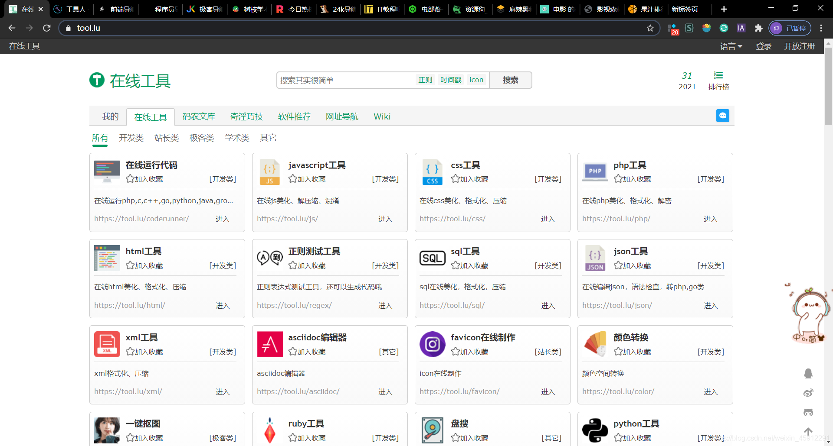Viewport: 833px width, 446px height.
Task: Toggle 加入收藏 star for html工具
Action: 130,265
